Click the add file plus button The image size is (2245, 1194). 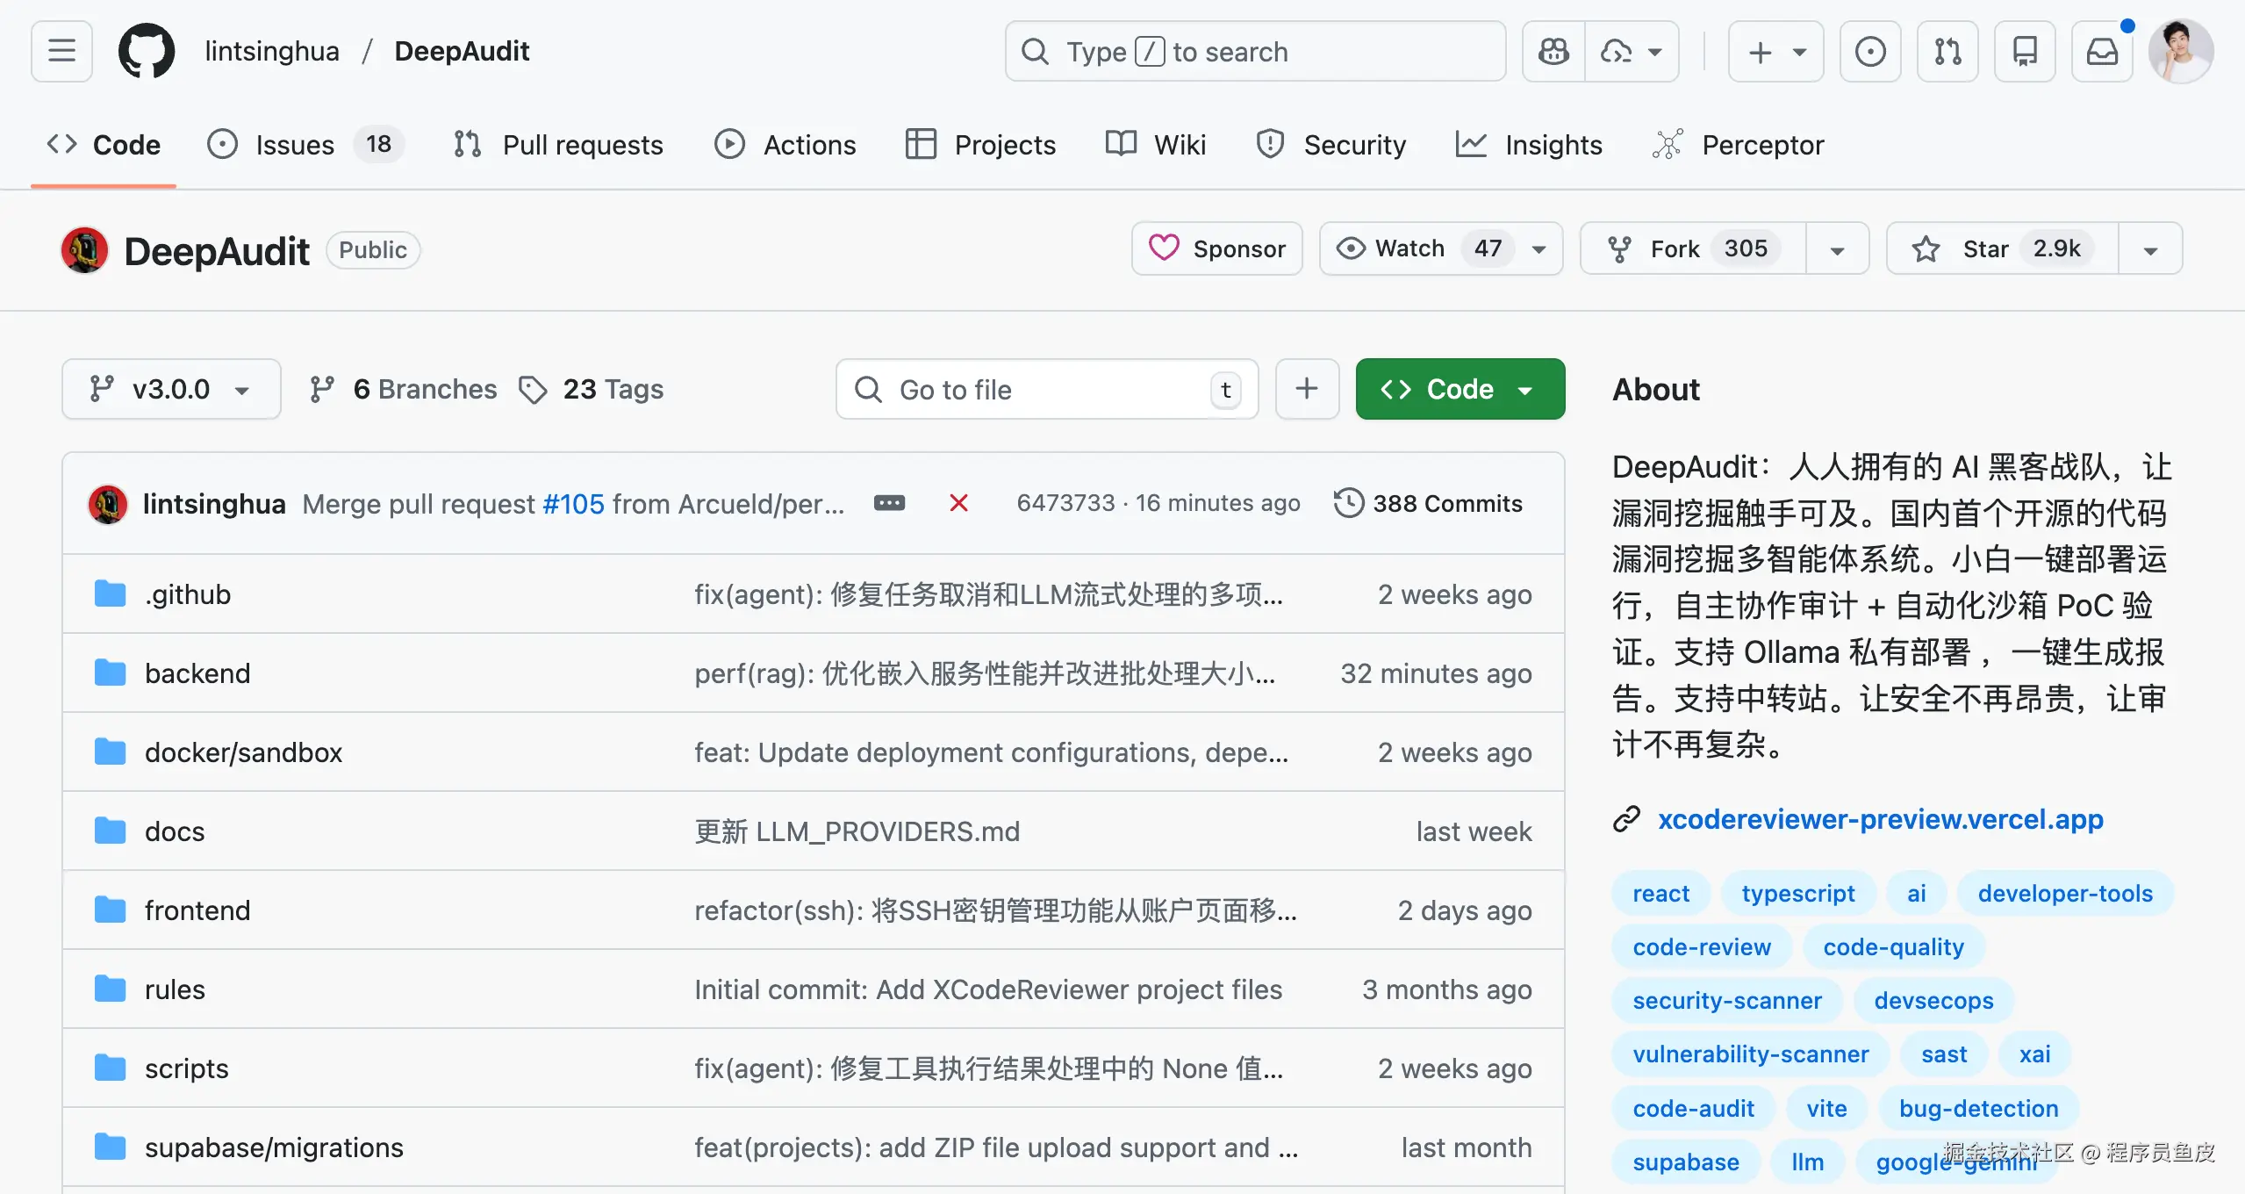[x=1307, y=389]
